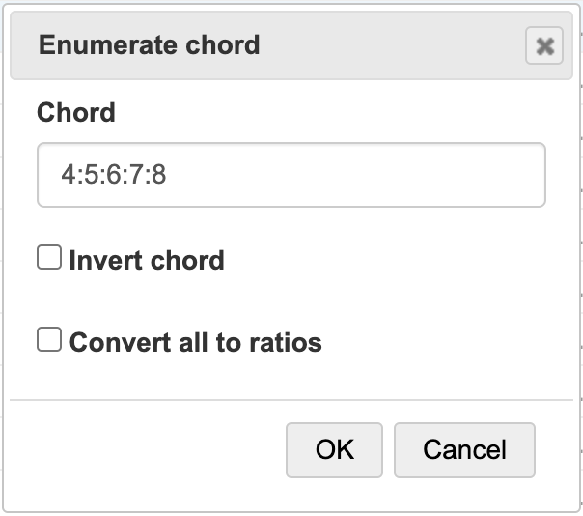Focus the chord ratio text box

coord(291,175)
